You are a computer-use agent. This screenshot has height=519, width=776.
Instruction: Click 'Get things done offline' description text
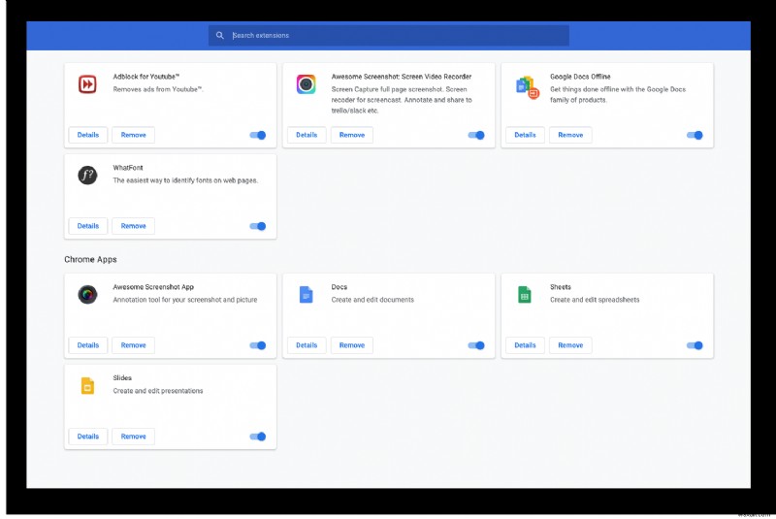click(x=618, y=94)
